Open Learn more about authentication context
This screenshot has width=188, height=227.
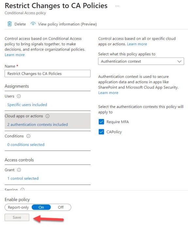point(108,93)
